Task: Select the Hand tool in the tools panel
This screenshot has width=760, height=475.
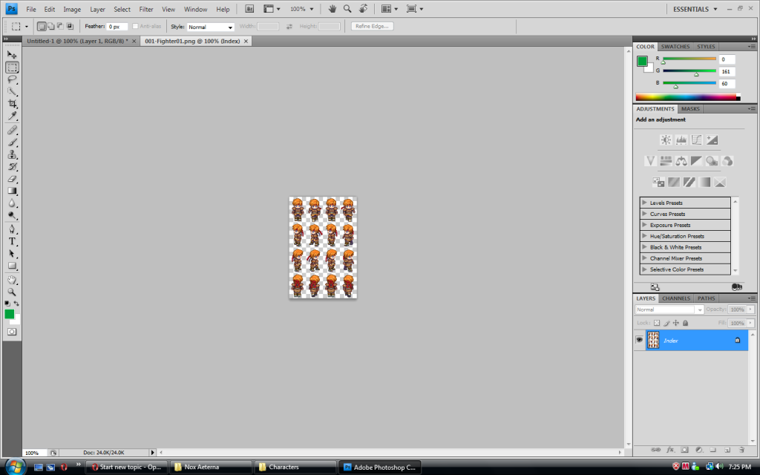Action: point(12,280)
